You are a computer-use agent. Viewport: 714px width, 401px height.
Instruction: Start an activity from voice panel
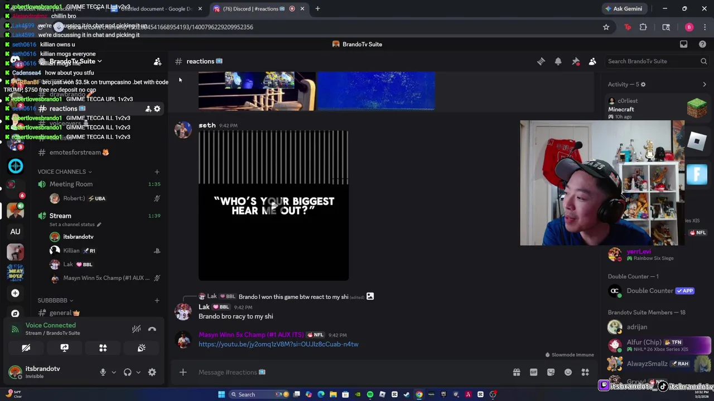pyautogui.click(x=103, y=348)
